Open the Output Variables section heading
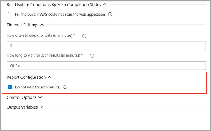Image resolution: width=211 pixels, height=131 pixels. pyautogui.click(x=22, y=107)
